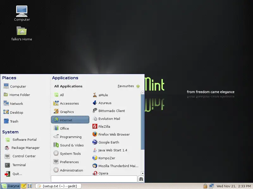This screenshot has width=253, height=189.
Task: Launch KompoZer
Action: coord(104,158)
